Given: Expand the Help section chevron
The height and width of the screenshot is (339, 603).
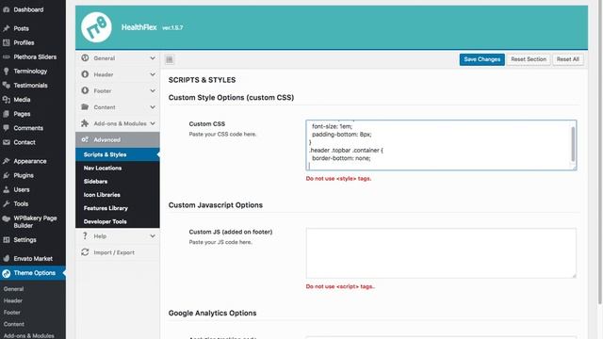Looking at the screenshot, I should pos(153,236).
